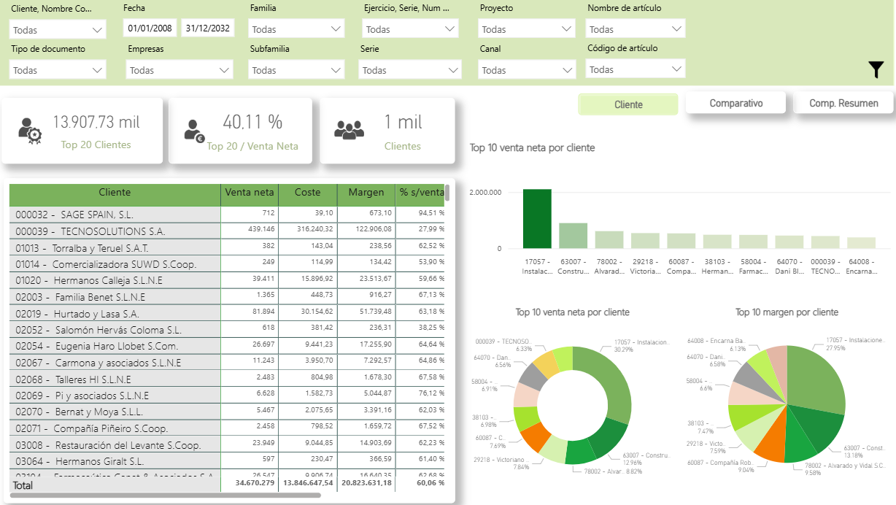Click the Top 20 Clientes badge icon
896x505 pixels.
[x=30, y=131]
